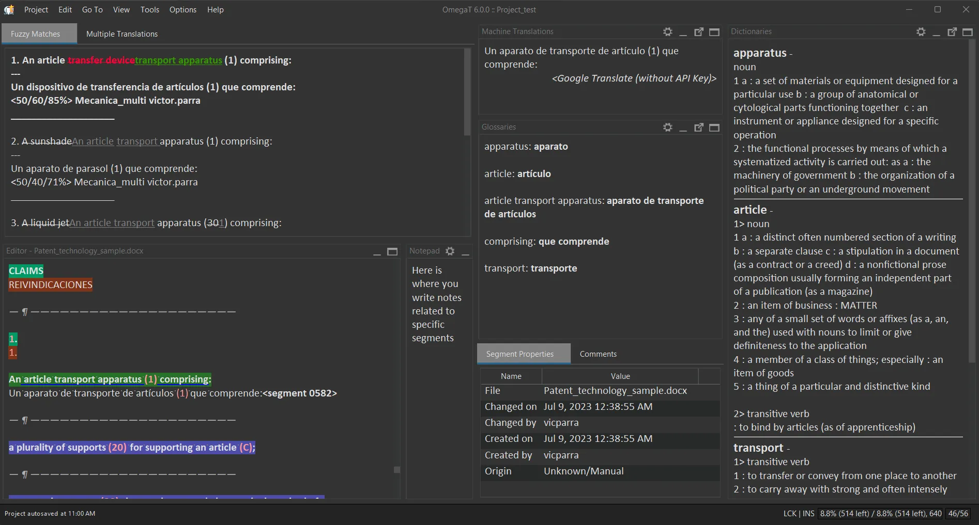Toggle the LCK lock indicator
The width and height of the screenshot is (979, 525).
pos(789,513)
